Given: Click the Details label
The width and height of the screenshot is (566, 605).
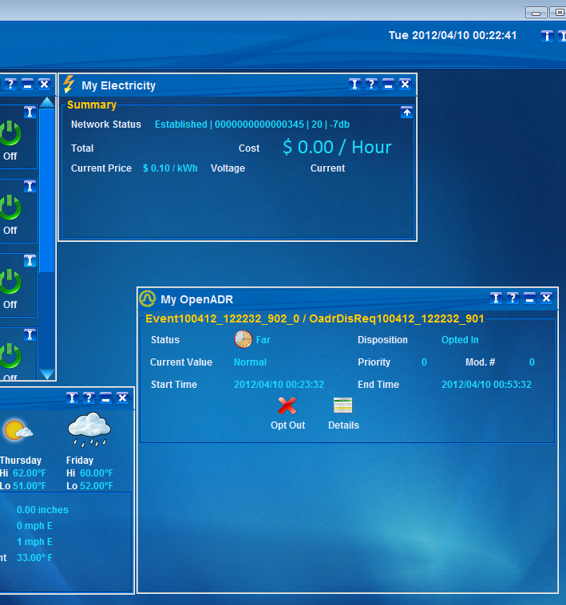Looking at the screenshot, I should click(x=343, y=425).
